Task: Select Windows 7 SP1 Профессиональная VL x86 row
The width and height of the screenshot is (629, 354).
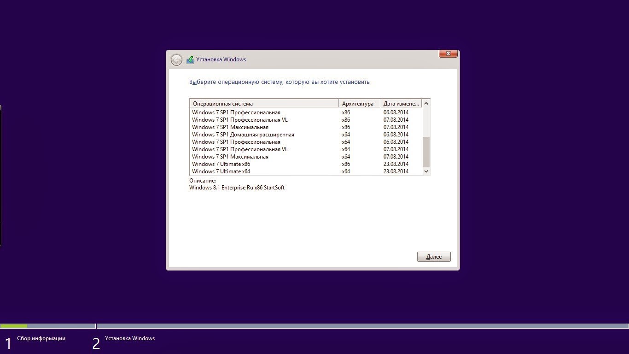Action: point(306,120)
